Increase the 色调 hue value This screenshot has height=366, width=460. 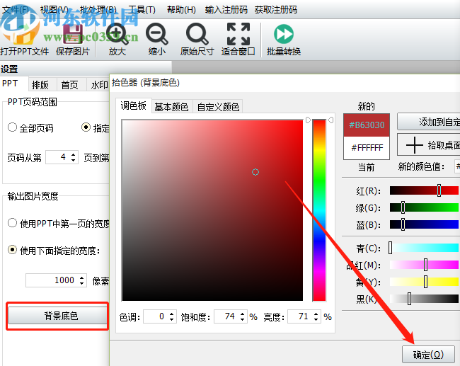[x=172, y=314]
